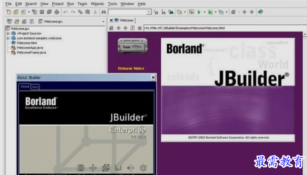307x175 pixels.
Task: Click the project pane Add Files icon
Action: tap(17, 21)
